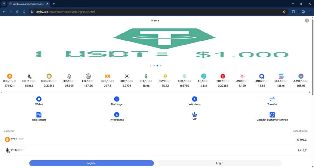Open the Transfer arrows icon
Image resolution: width=314 pixels, height=168 pixels.
coord(272,99)
